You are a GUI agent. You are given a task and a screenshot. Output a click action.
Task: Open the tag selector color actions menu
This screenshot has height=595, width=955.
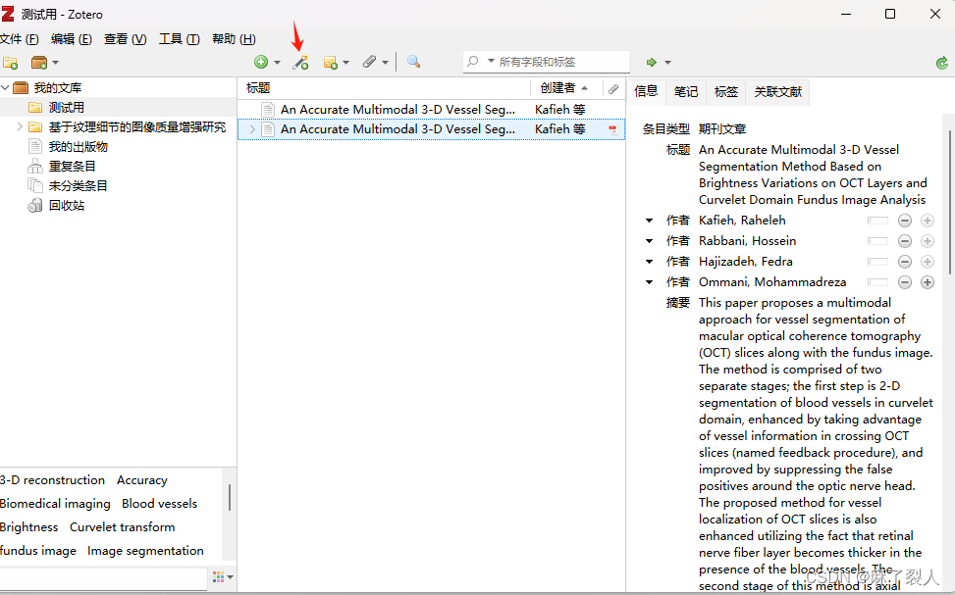pos(221,577)
